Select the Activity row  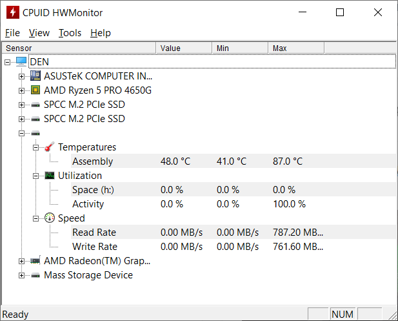[234, 204]
